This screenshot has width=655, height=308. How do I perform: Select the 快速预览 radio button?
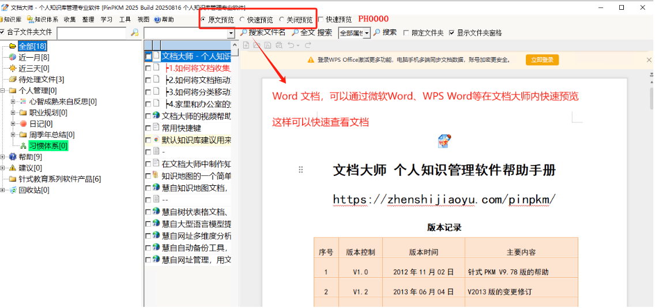click(242, 20)
